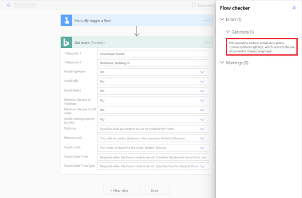Click the manual trigger hand icon
The image size is (302, 198).
point(66,20)
